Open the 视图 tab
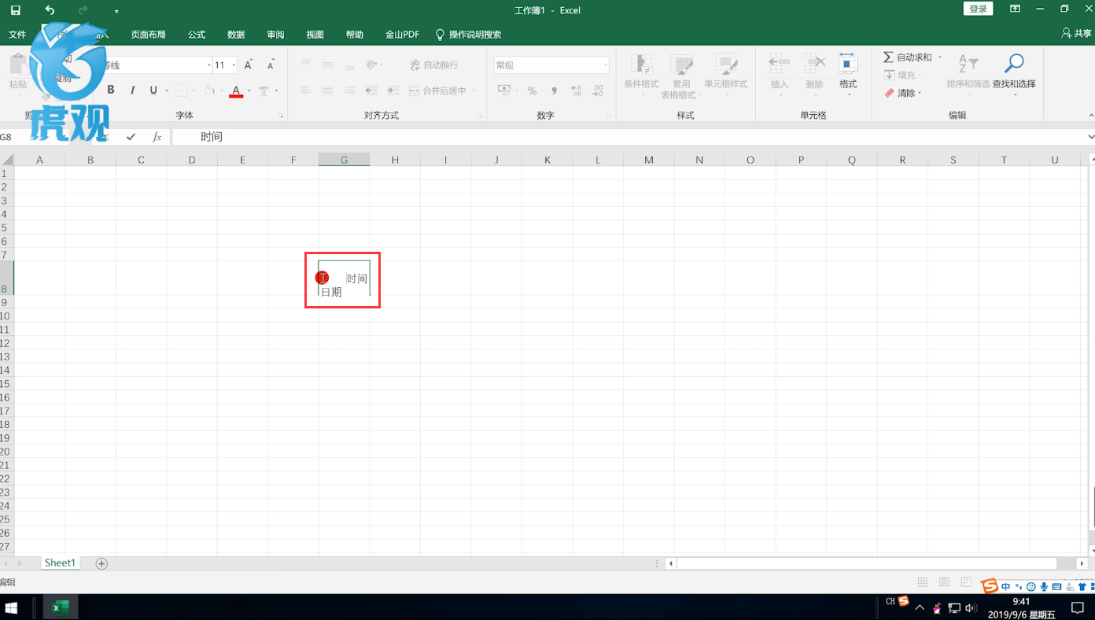 (315, 35)
